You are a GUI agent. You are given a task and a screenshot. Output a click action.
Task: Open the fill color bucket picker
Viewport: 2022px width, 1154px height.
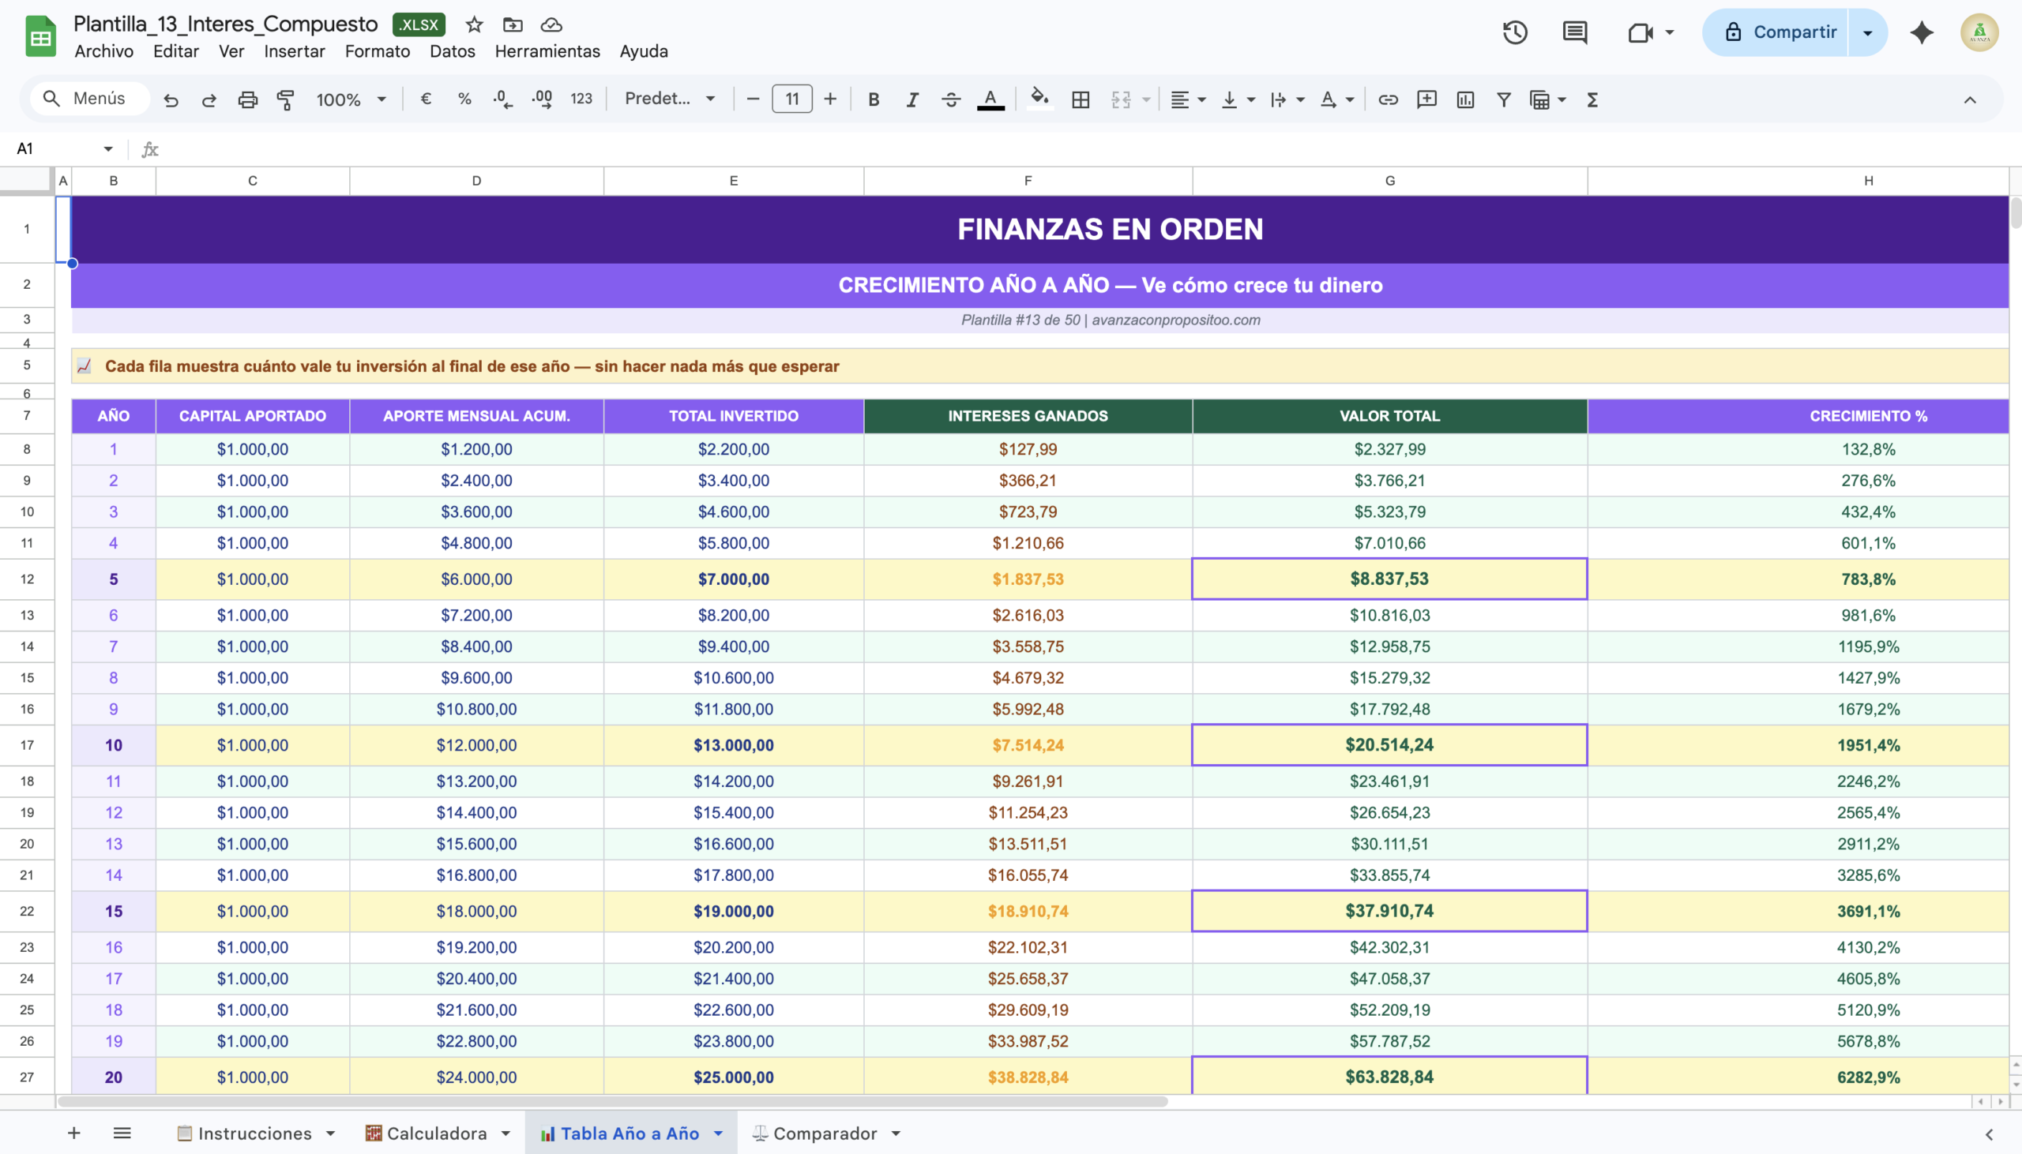pyautogui.click(x=1039, y=99)
